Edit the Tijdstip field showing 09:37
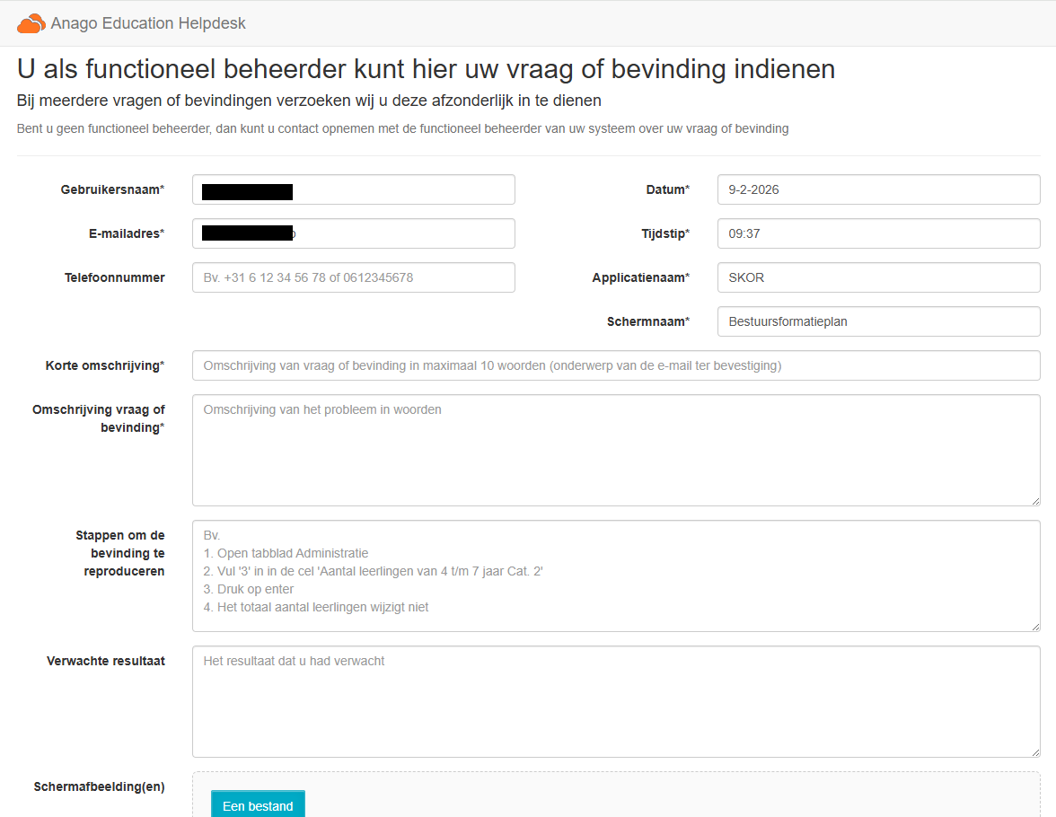 878,233
